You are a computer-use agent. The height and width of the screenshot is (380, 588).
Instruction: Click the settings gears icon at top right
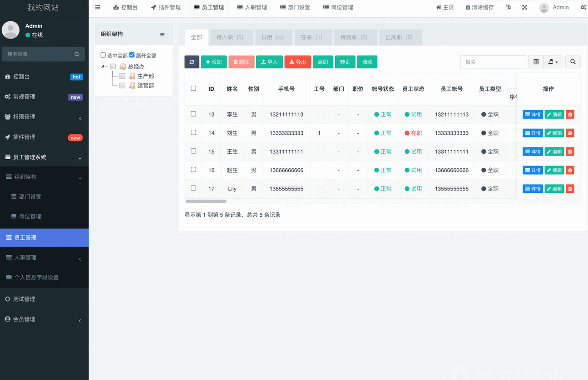pos(583,8)
